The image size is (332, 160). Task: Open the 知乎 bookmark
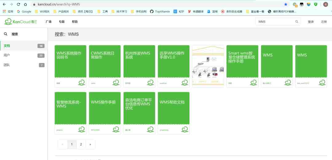click(x=179, y=11)
